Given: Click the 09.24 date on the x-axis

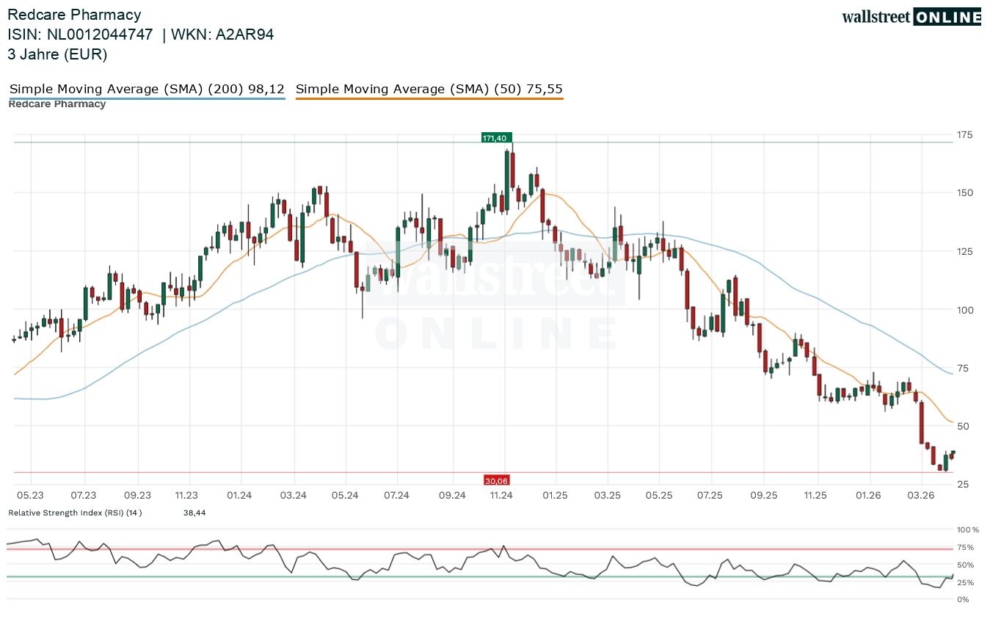Looking at the screenshot, I should pyautogui.click(x=452, y=496).
